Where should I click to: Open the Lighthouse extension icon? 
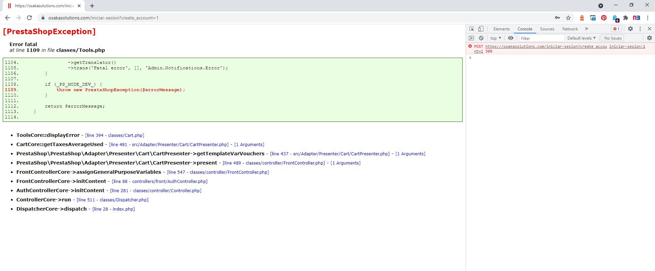pos(582,18)
